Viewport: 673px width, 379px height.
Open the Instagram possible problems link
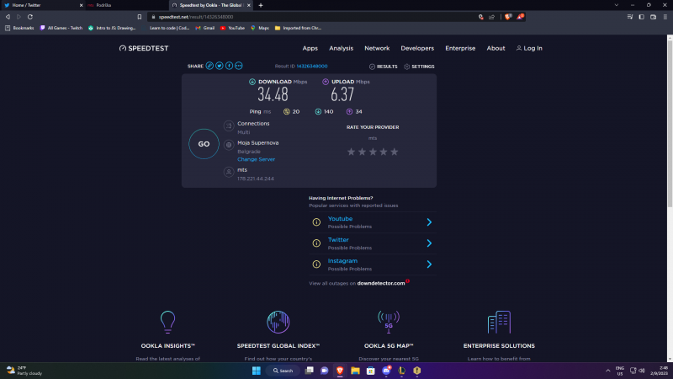click(342, 261)
